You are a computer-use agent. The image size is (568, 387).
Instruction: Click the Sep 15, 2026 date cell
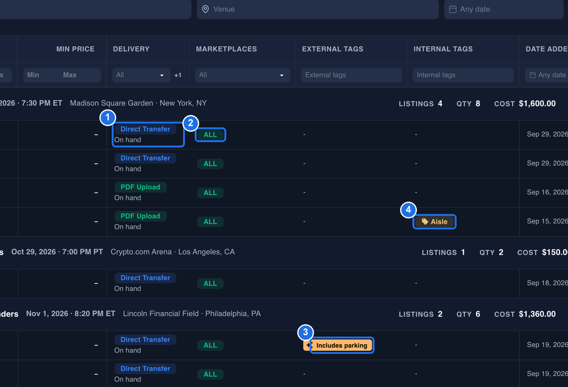pyautogui.click(x=547, y=221)
